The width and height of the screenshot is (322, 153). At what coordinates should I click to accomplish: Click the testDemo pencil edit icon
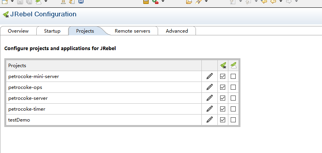coord(210,120)
